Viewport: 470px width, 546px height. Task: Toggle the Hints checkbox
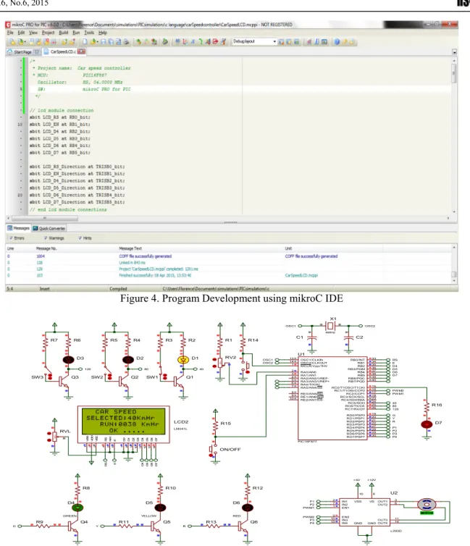point(80,238)
